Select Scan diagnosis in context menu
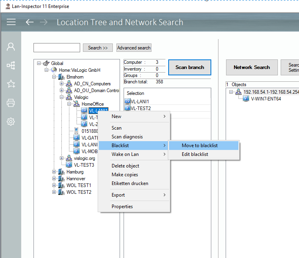This screenshot has height=258, width=299. pos(127,137)
